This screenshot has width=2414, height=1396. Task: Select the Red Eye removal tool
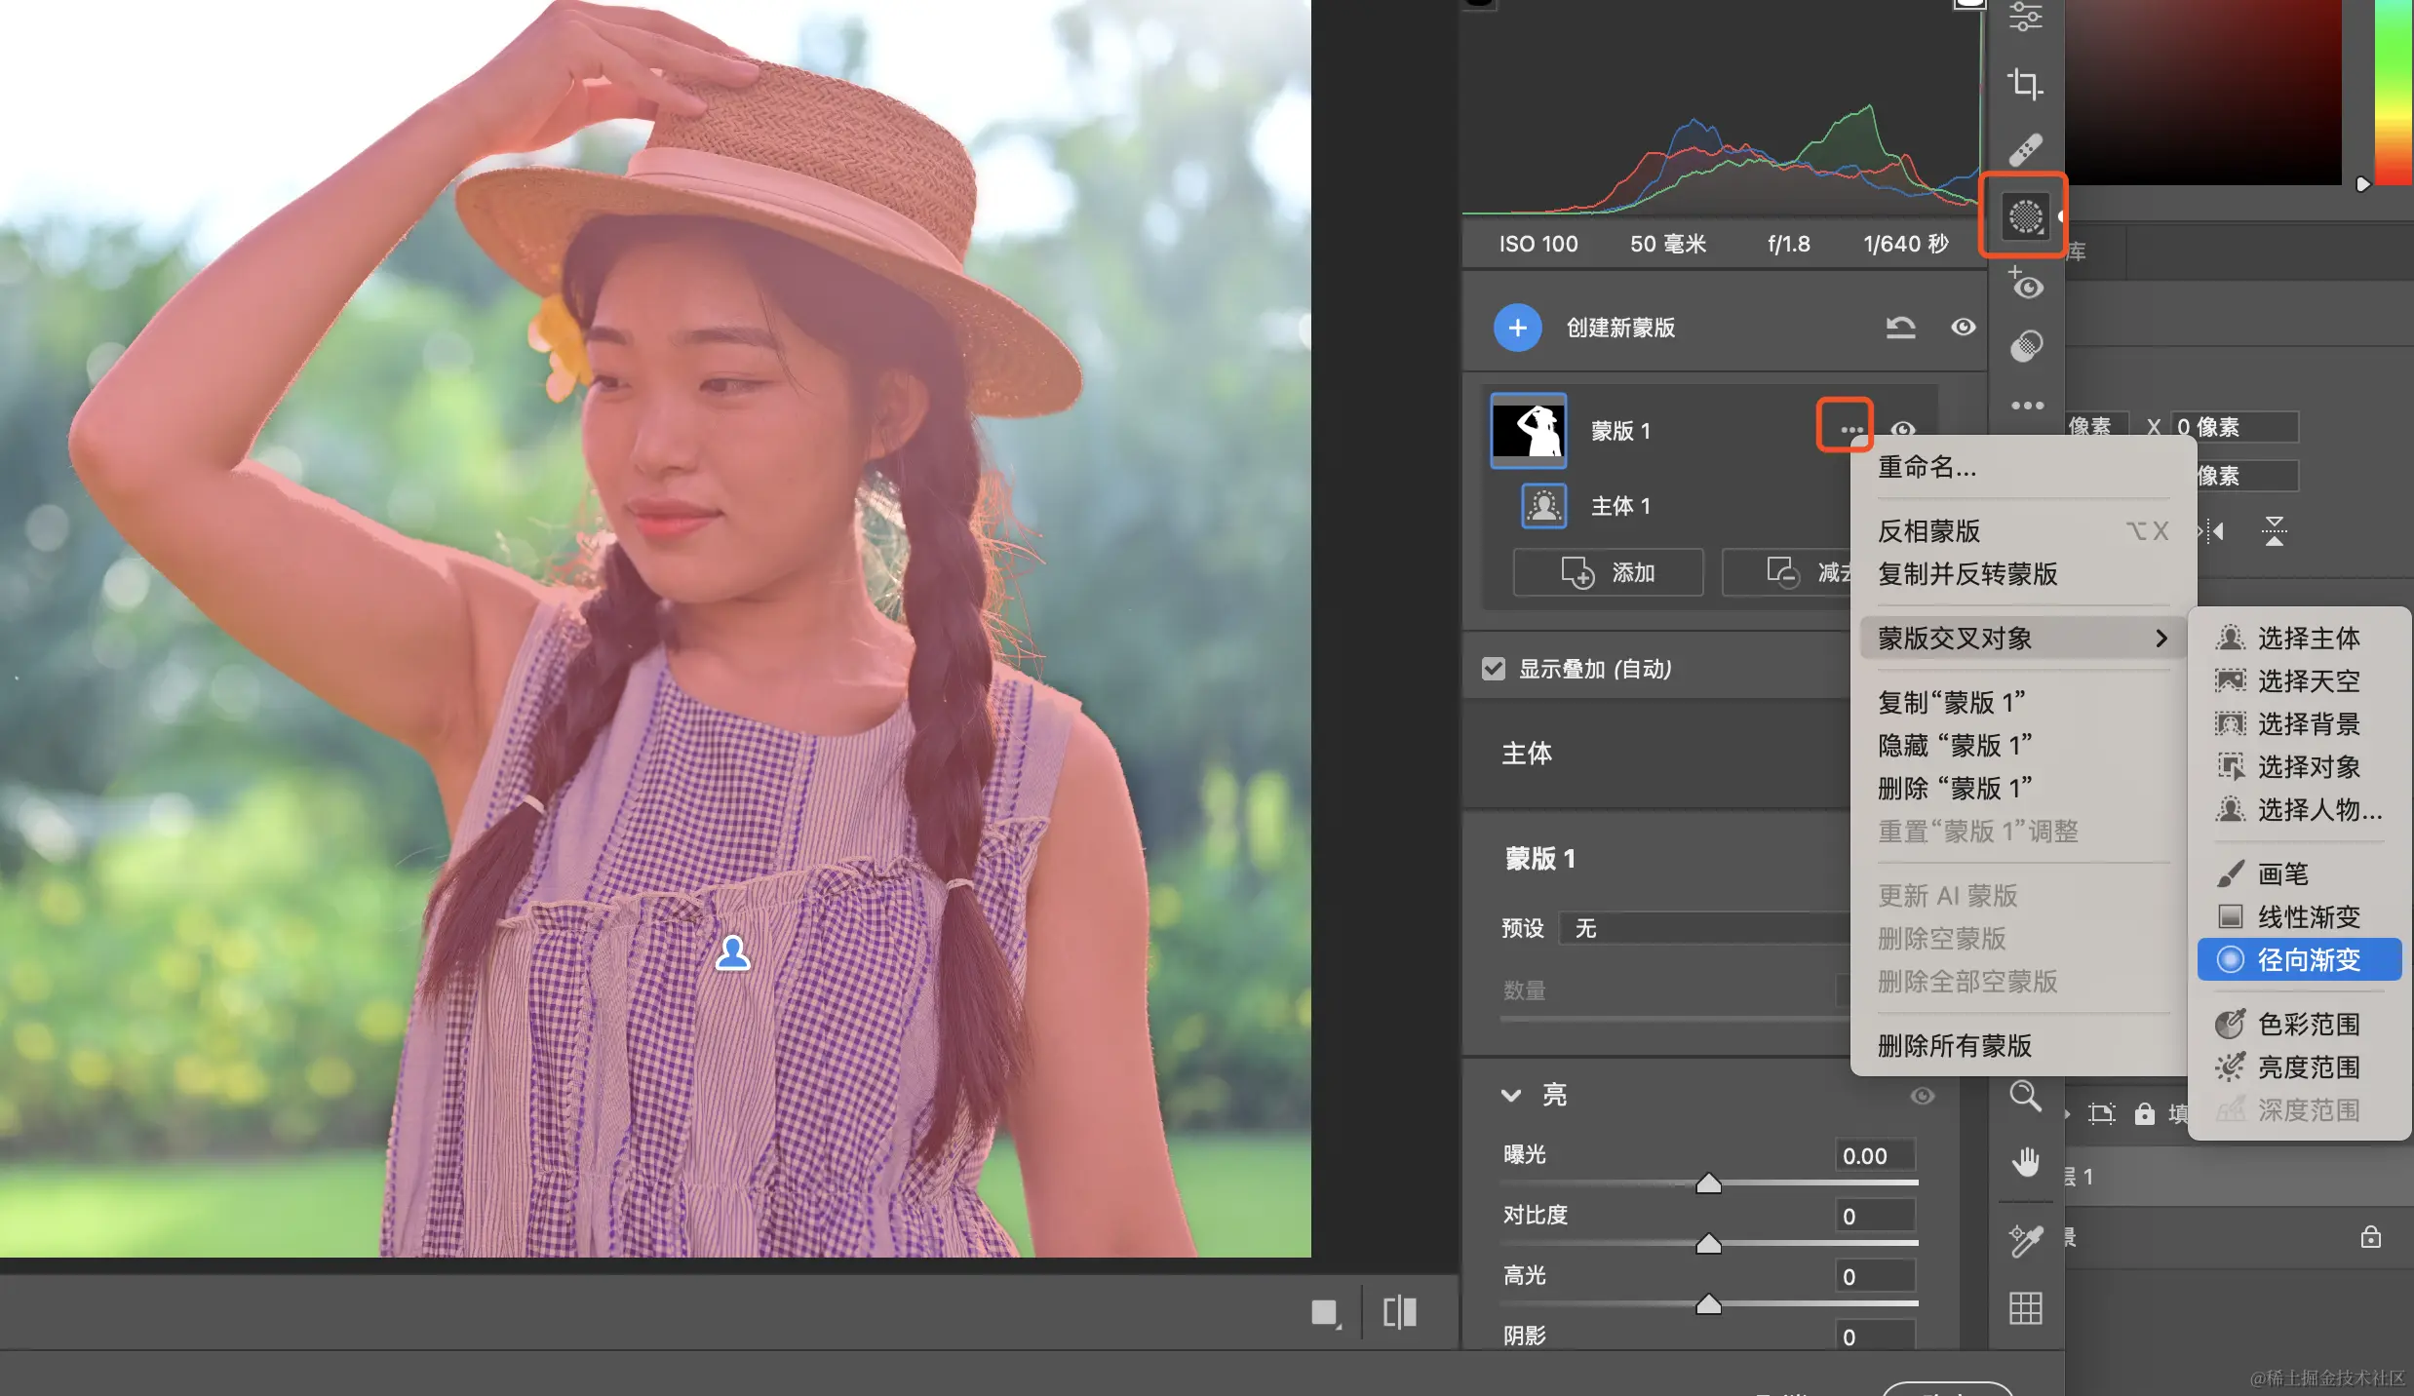tap(2025, 284)
